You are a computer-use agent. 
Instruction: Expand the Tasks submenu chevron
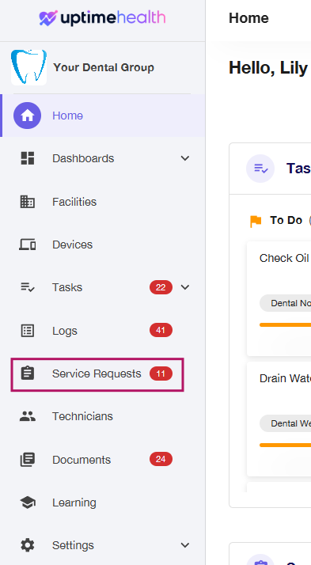pyautogui.click(x=185, y=287)
